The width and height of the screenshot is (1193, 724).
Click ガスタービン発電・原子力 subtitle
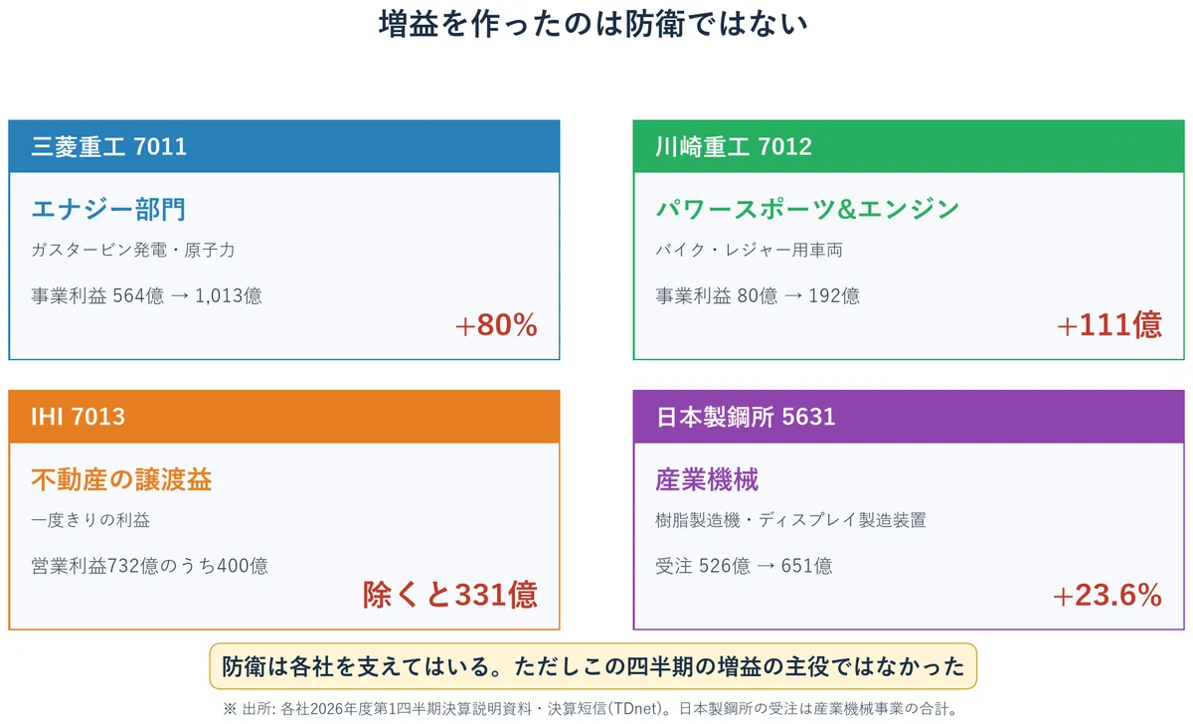click(133, 250)
